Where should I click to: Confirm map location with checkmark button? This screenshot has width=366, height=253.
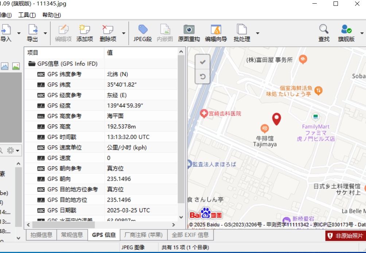pyautogui.click(x=203, y=62)
